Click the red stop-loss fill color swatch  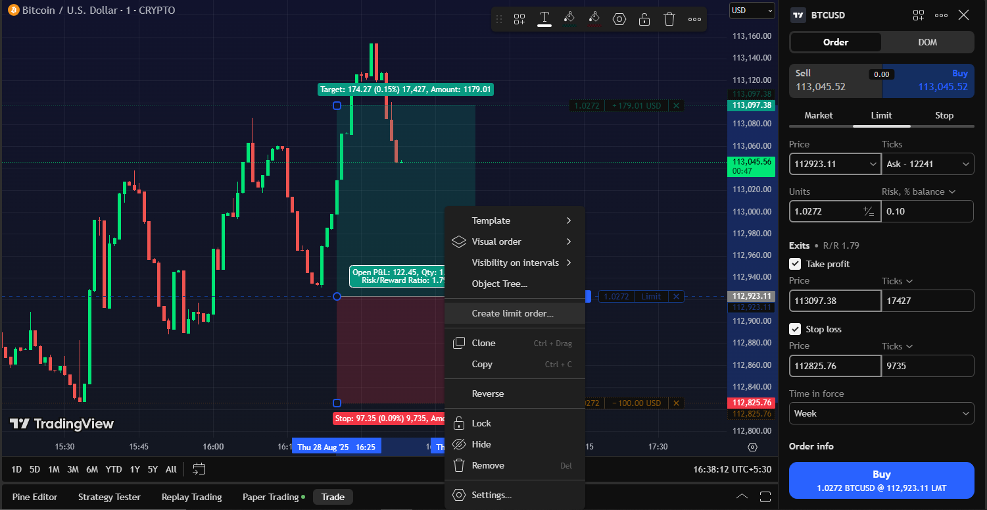tap(594, 18)
